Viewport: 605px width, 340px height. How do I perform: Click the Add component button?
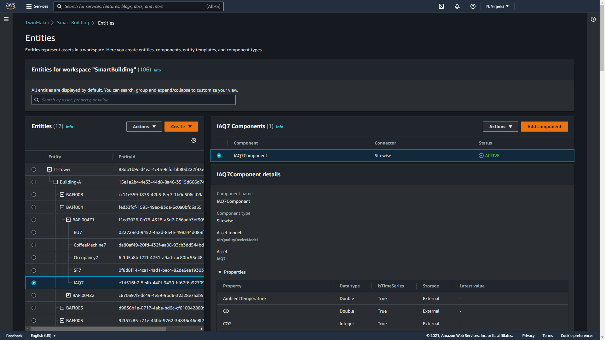pyautogui.click(x=544, y=127)
